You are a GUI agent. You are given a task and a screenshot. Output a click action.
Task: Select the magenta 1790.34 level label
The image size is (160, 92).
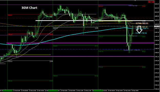pyautogui.click(x=9, y=44)
